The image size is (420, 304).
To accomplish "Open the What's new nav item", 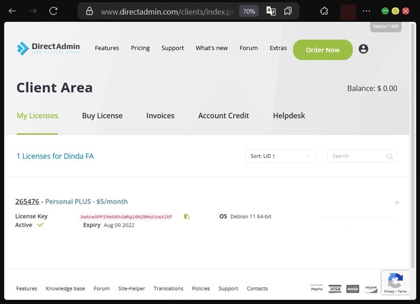I will tap(212, 48).
